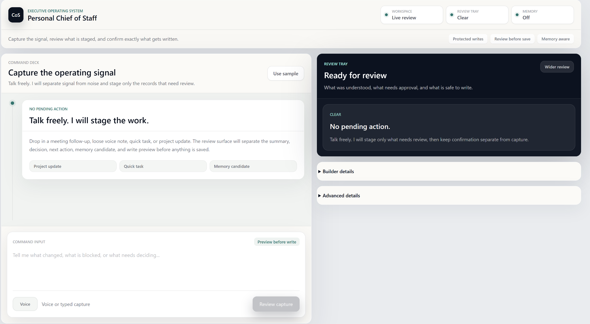The width and height of the screenshot is (590, 324).
Task: Expand the Builder details section
Action: point(449,171)
